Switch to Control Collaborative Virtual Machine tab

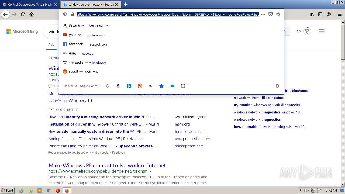tap(30, 4)
